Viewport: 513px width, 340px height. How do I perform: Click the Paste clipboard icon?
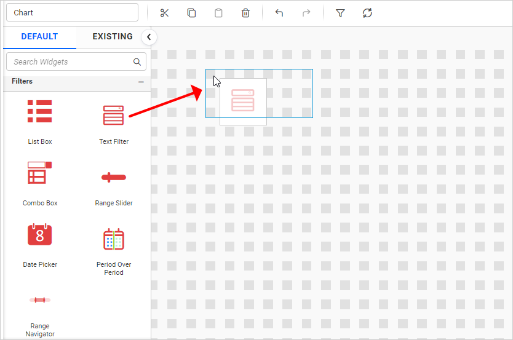point(218,13)
